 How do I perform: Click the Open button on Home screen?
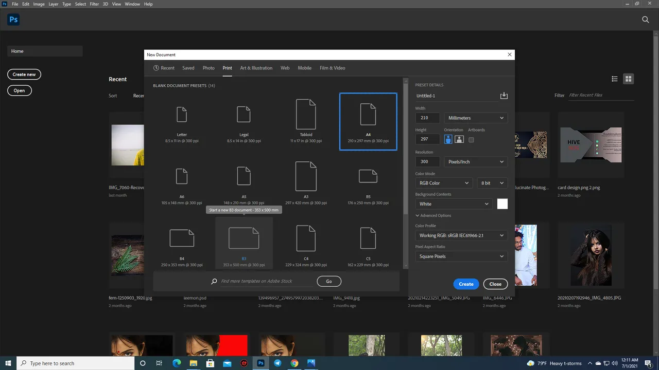coord(19,90)
